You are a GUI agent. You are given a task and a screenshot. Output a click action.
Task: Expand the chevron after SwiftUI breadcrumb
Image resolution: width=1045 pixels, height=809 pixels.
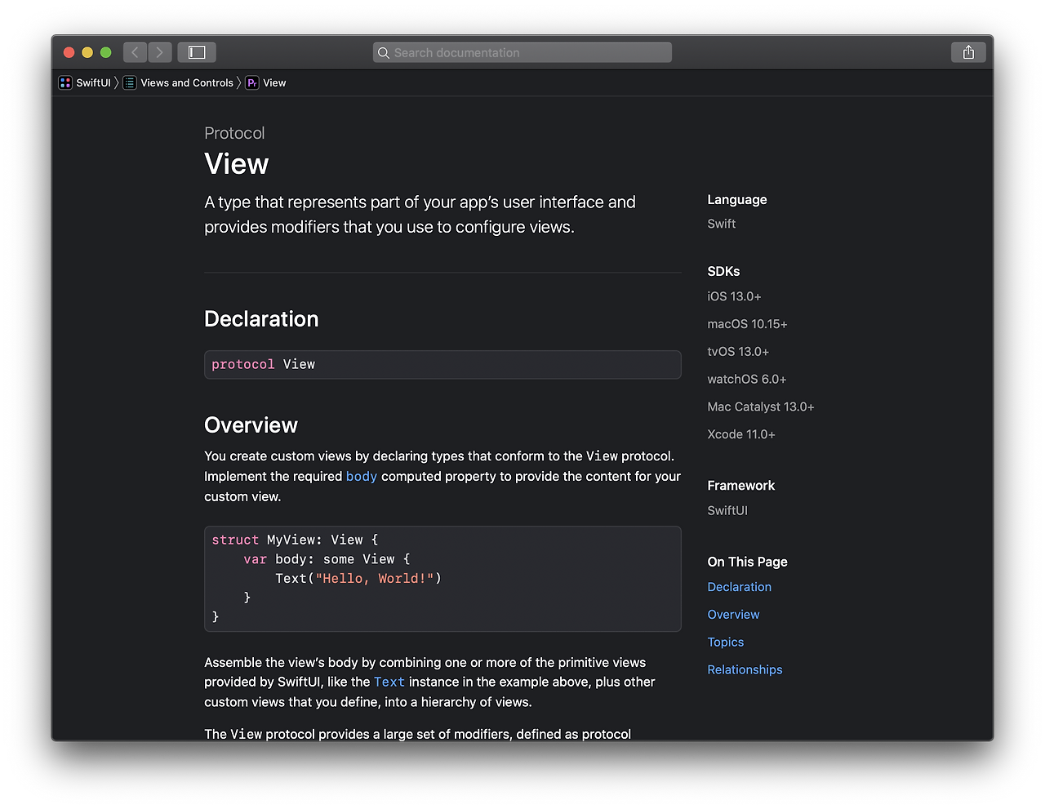point(117,82)
